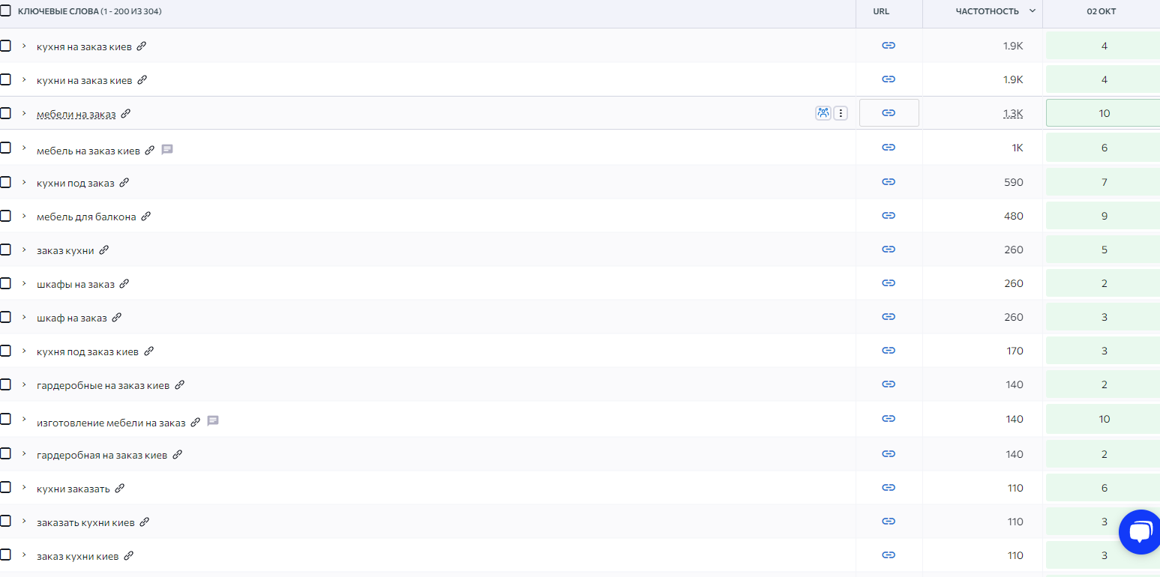Screen dimensions: 1160x577
Task: Click the 02 ОКТ date column header
Action: pyautogui.click(x=1101, y=11)
